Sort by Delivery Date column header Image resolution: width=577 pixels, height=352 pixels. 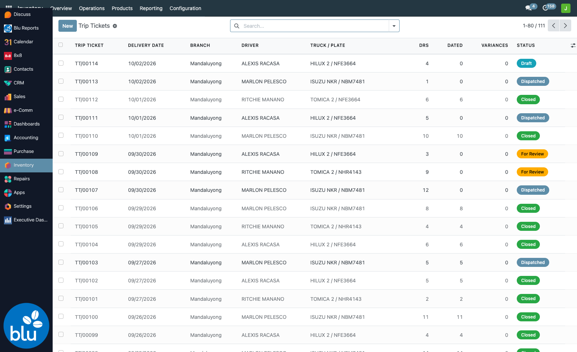pyautogui.click(x=146, y=45)
